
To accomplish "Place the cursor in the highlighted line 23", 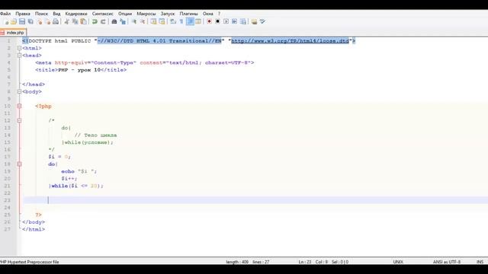I will 255,200.
